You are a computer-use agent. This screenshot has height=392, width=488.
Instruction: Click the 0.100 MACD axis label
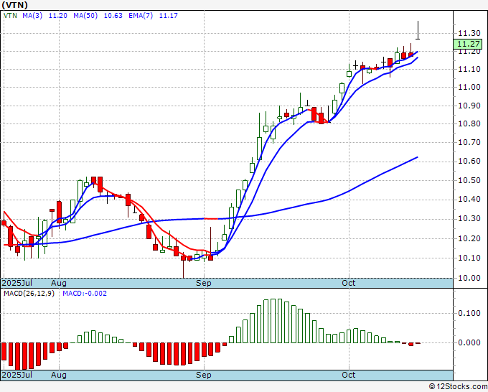469,313
